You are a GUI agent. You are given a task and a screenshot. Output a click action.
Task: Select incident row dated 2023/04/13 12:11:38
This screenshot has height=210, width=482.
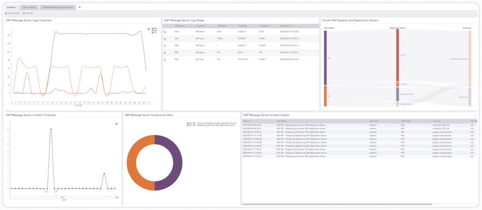point(359,135)
